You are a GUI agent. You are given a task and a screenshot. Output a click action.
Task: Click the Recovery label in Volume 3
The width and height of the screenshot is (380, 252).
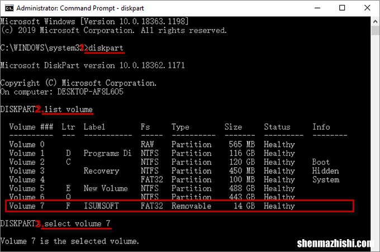(101, 171)
